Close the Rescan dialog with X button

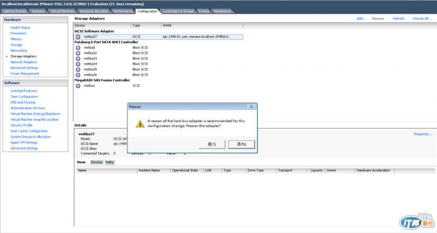251,106
